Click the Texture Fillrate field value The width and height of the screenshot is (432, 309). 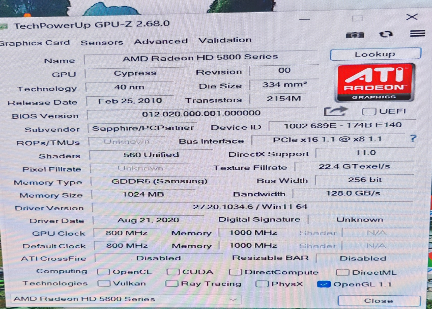click(x=354, y=166)
